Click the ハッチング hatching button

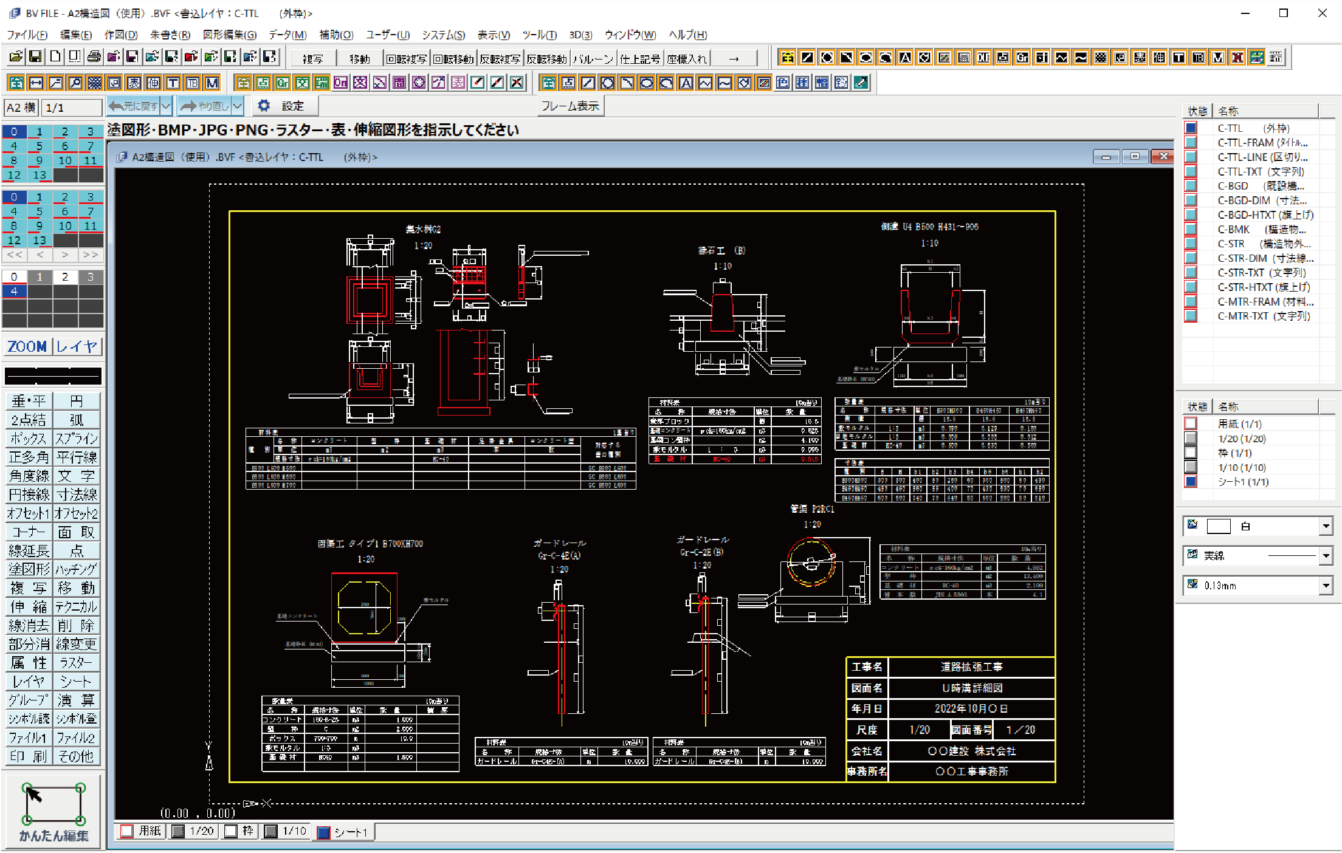tap(77, 569)
